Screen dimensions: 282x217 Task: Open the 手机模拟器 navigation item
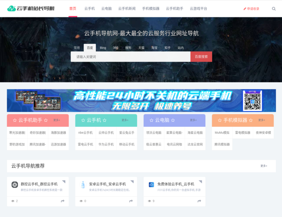pos(151,9)
